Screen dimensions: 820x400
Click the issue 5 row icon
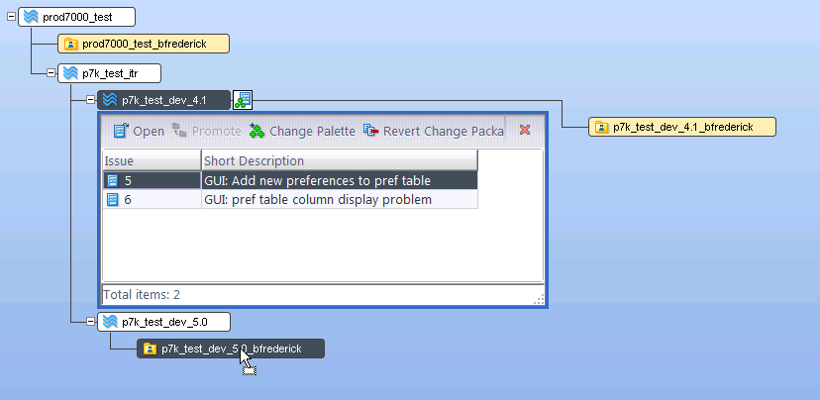(113, 180)
